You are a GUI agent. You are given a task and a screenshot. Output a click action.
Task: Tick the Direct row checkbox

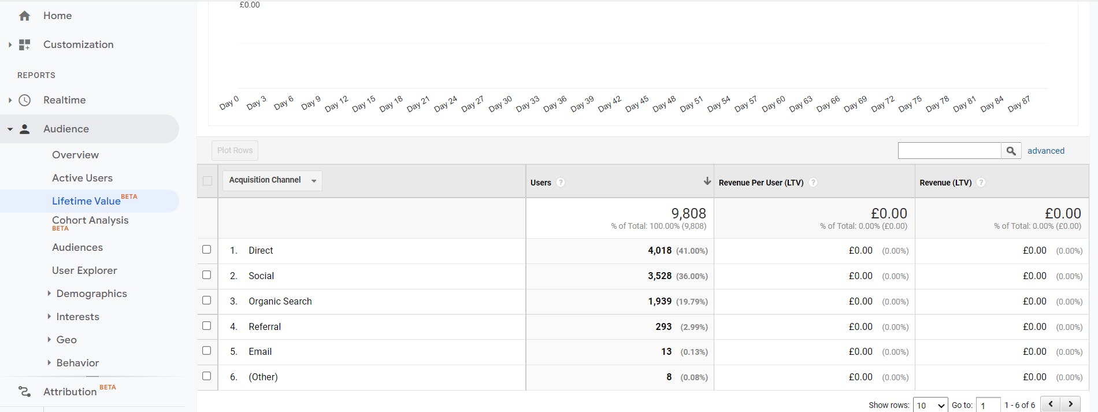[x=206, y=250]
